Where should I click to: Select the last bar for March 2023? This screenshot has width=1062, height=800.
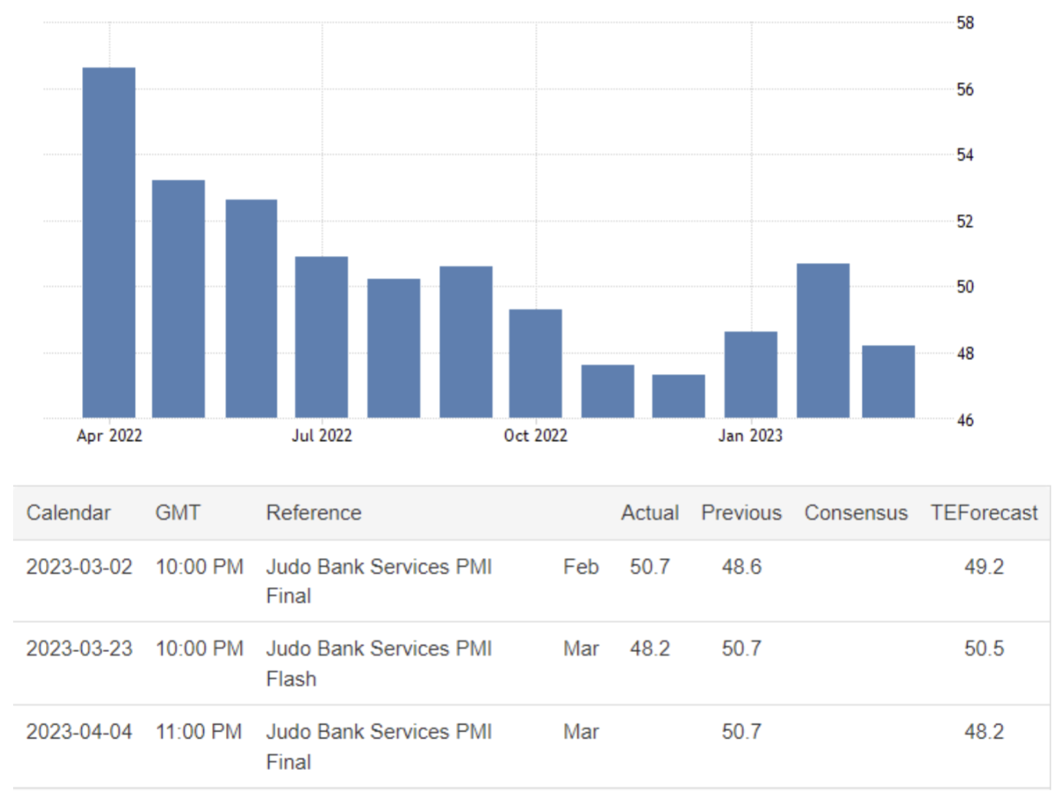click(888, 382)
